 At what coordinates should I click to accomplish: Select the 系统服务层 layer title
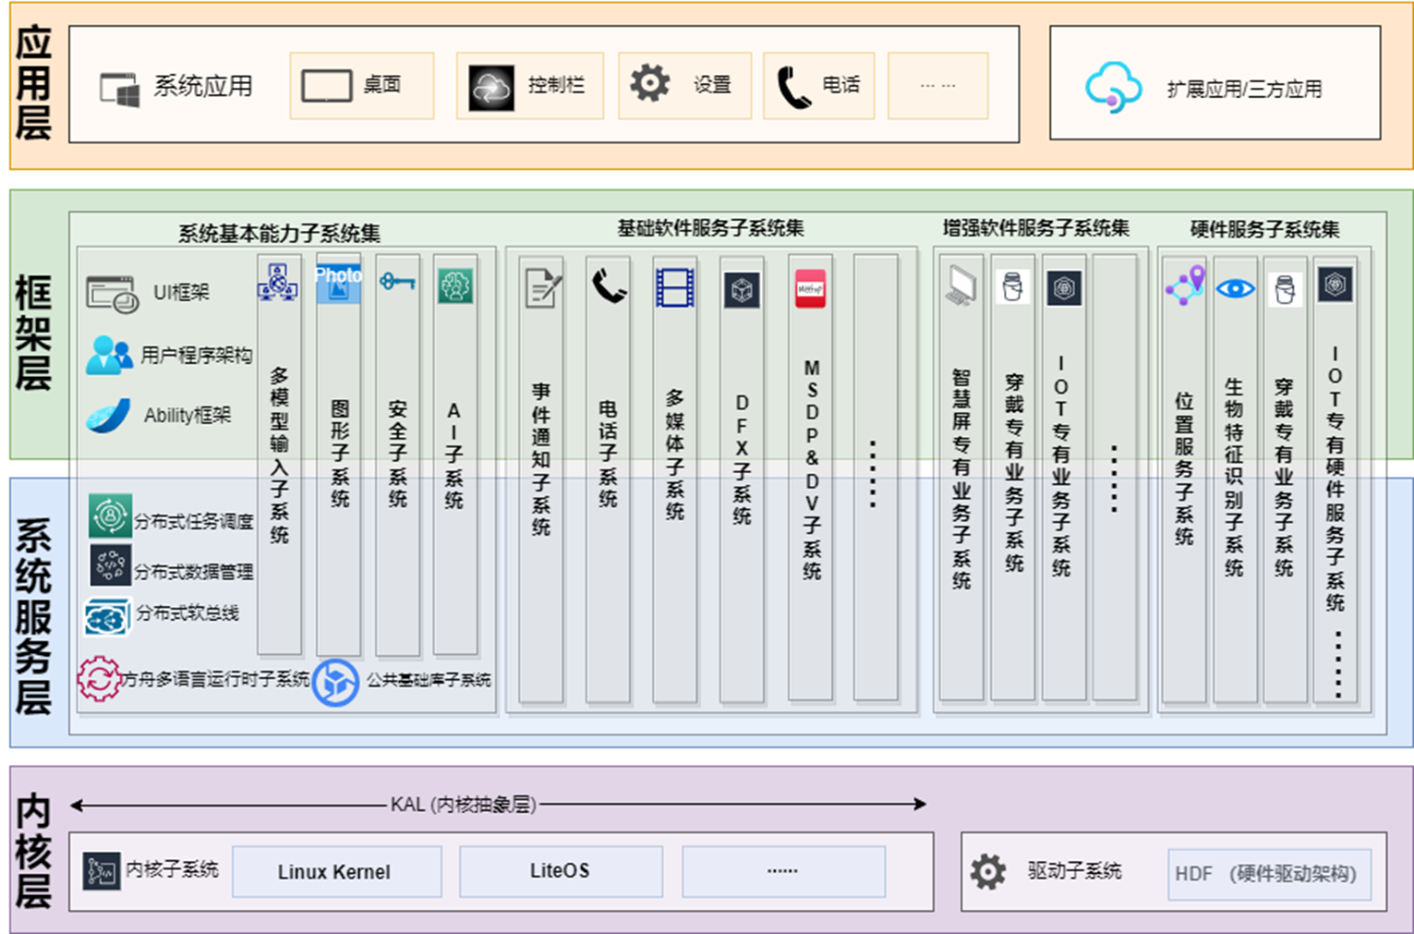point(33,617)
